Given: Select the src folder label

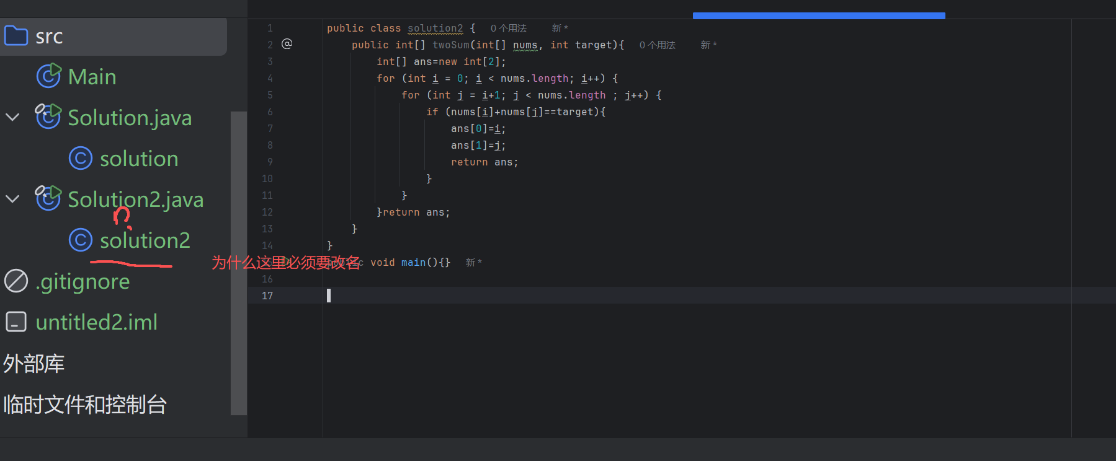Looking at the screenshot, I should click(x=49, y=37).
